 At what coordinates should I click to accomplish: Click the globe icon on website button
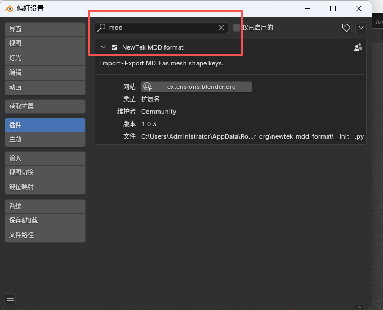coord(147,87)
